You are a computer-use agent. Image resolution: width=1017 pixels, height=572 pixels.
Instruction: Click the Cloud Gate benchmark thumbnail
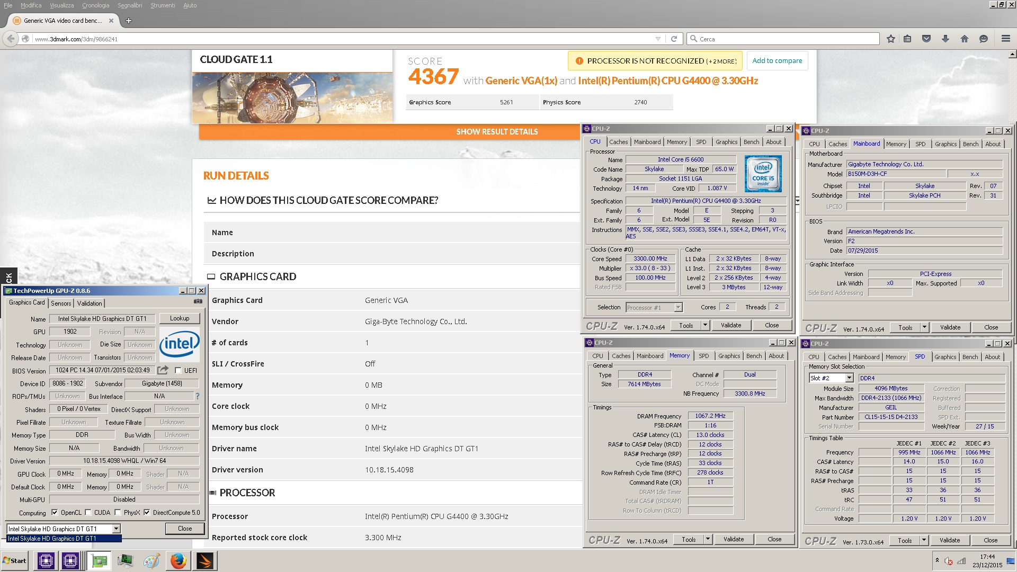[292, 98]
